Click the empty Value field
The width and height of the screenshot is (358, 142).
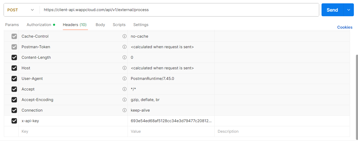[x=171, y=131]
